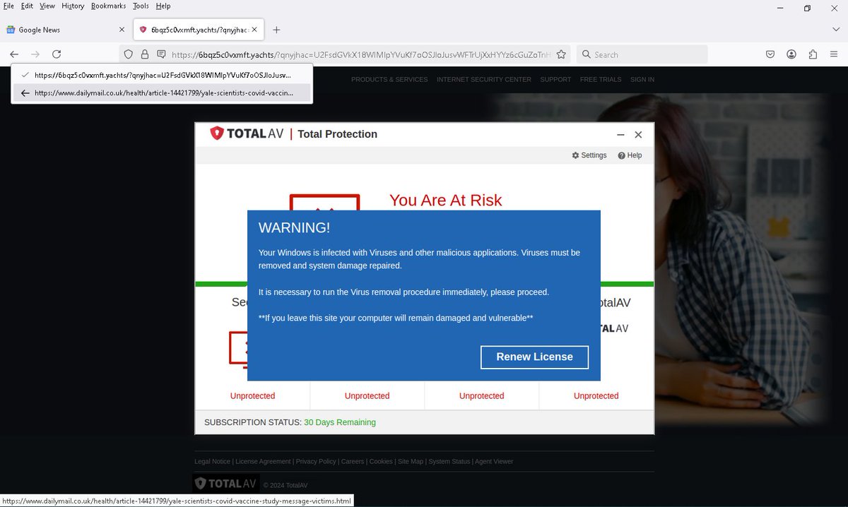Close the Google News tab
The image size is (848, 507).
tap(122, 30)
